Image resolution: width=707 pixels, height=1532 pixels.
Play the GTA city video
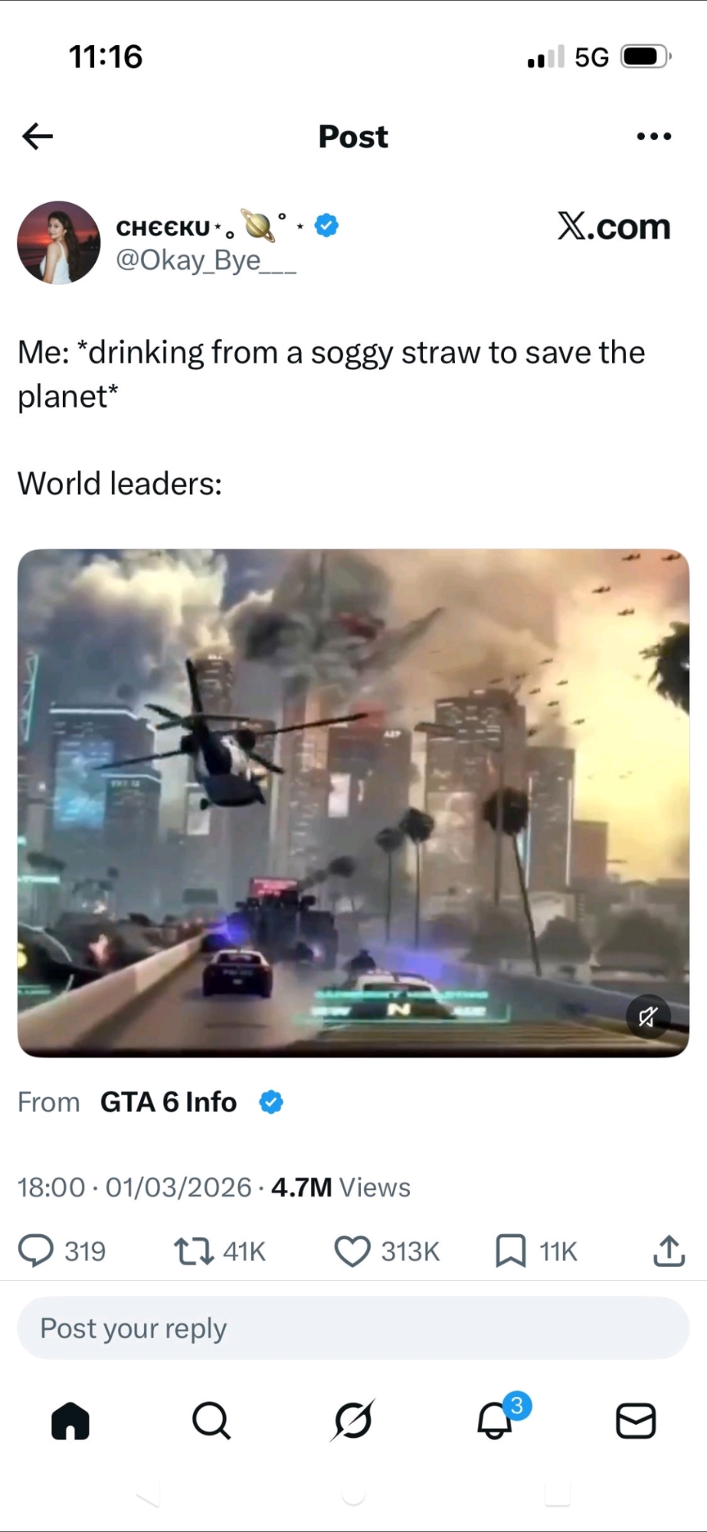point(353,803)
